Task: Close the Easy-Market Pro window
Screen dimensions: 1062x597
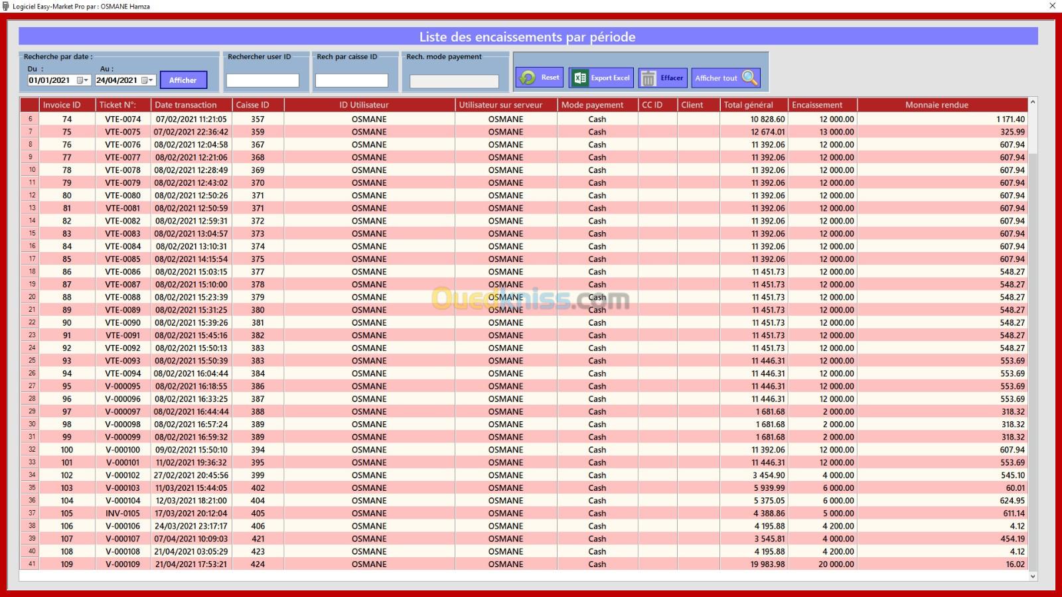Action: click(1052, 6)
